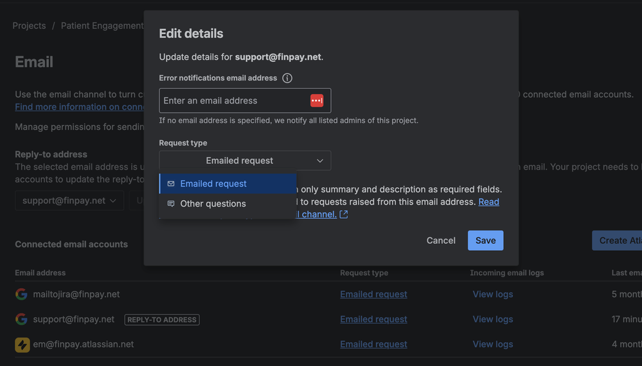View logs for em@finpay.atlassian.net
Image resolution: width=642 pixels, height=366 pixels.
point(492,344)
